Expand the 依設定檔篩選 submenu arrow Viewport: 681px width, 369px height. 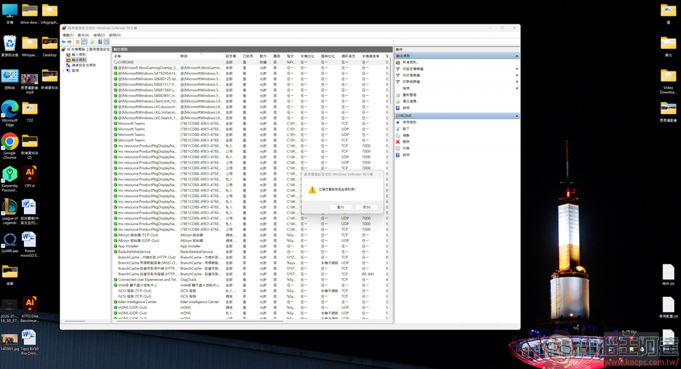pyautogui.click(x=516, y=69)
